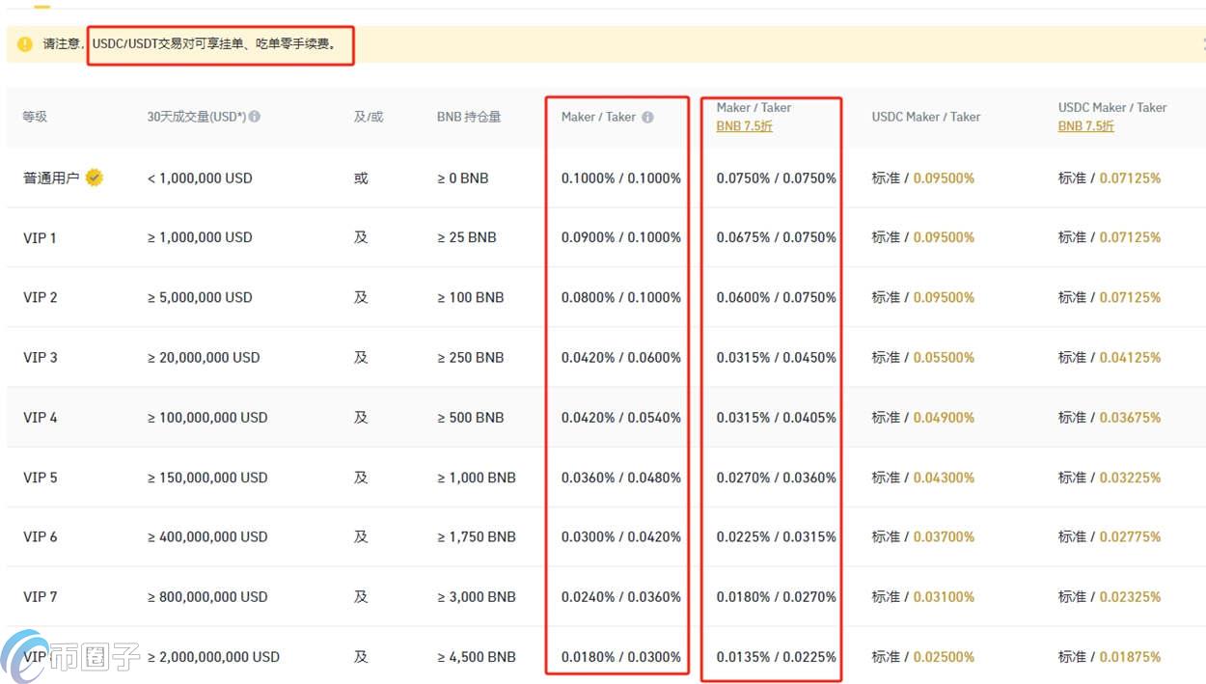Viewport: 1206px width, 684px height.
Task: Select the 0.0360% / 0.0480% fee cell
Action: tap(621, 478)
